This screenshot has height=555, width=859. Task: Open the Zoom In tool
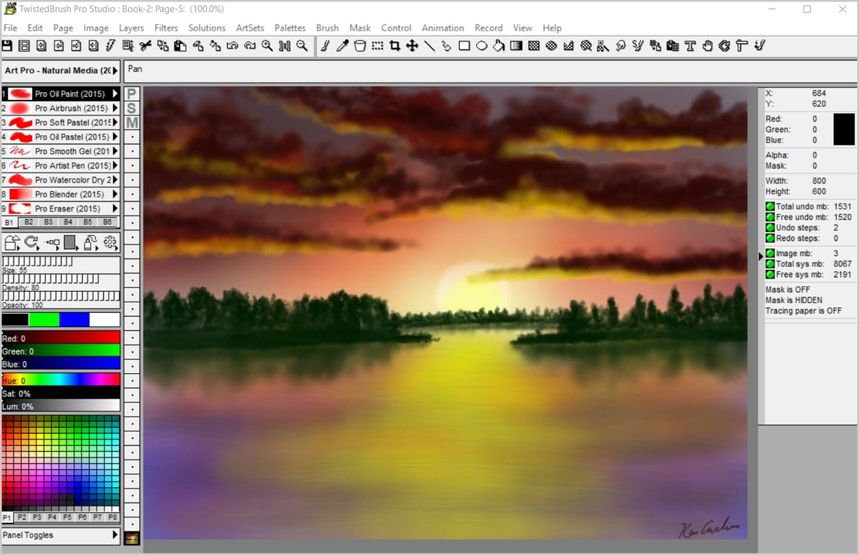pos(265,45)
